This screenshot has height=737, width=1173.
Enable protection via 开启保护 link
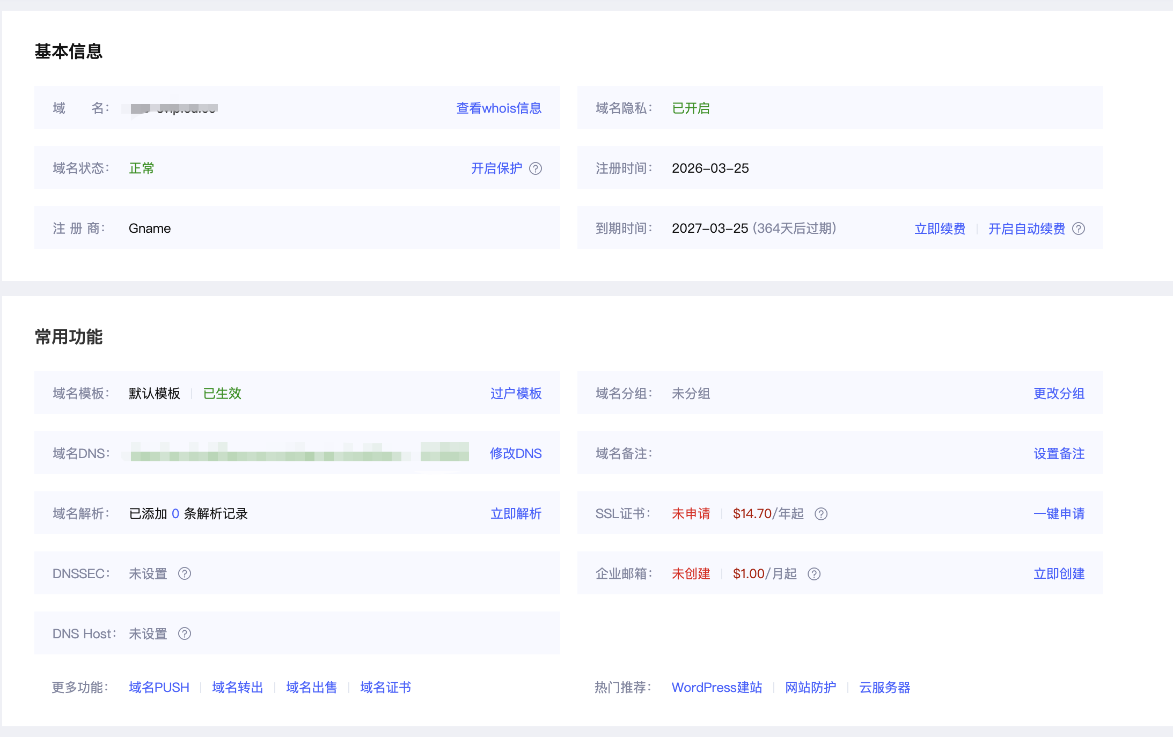point(496,168)
